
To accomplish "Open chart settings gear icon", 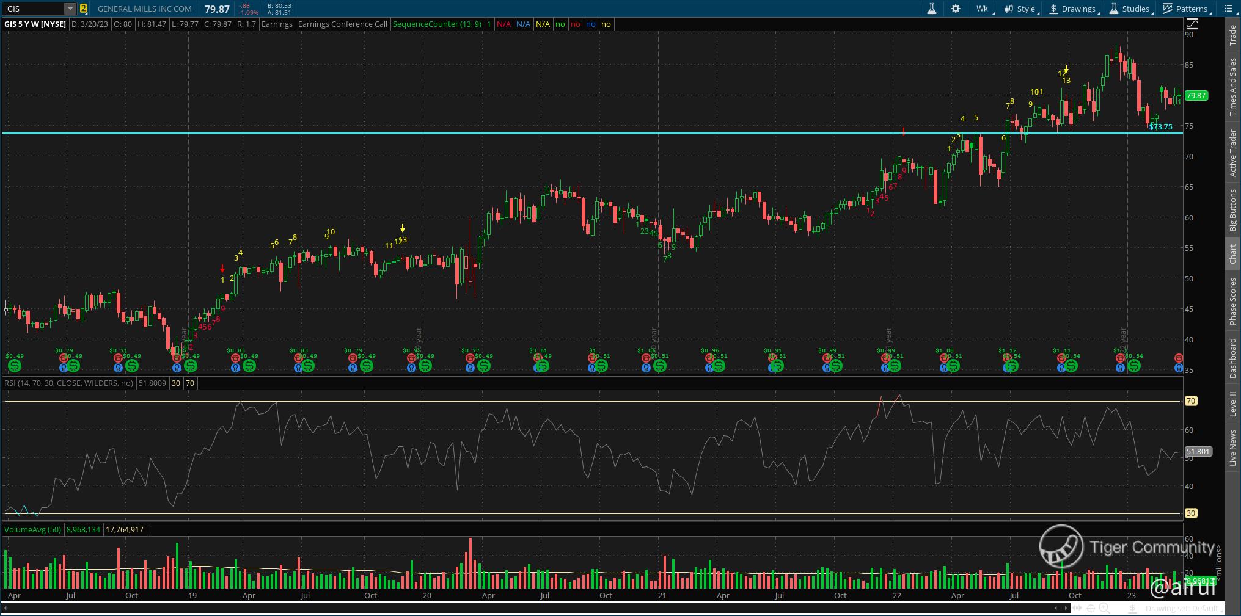I will pyautogui.click(x=956, y=9).
